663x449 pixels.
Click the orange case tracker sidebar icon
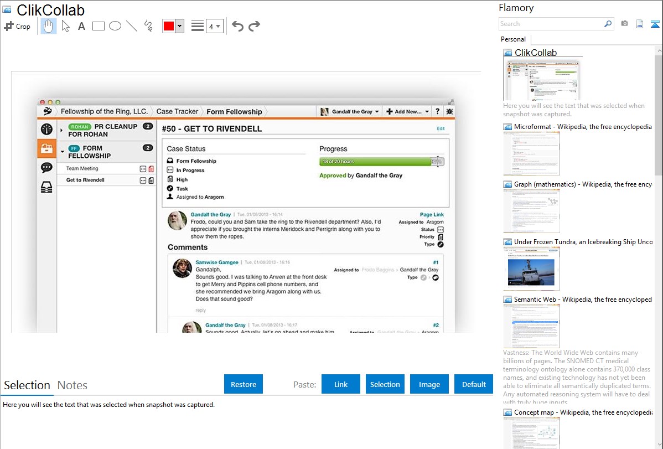[46, 148]
